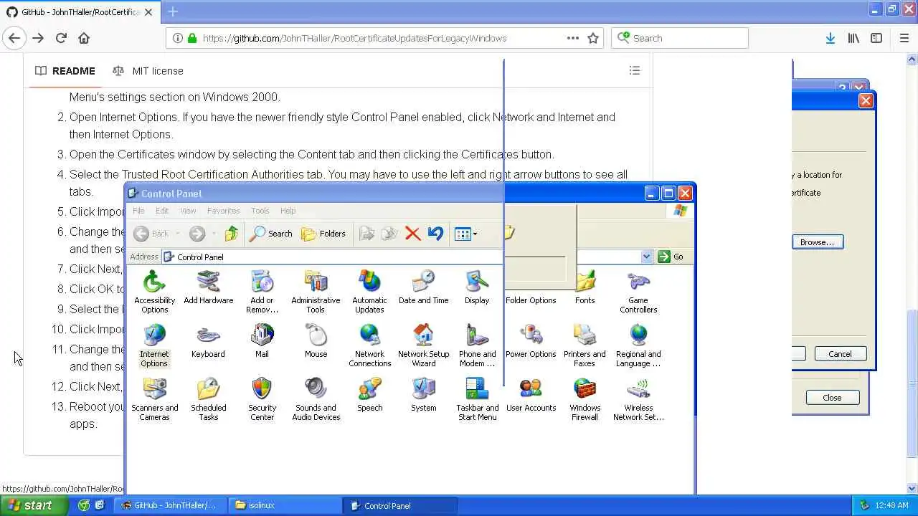Expand the Control Panel address bar dropdown
Viewport: 918px width, 516px height.
click(646, 257)
